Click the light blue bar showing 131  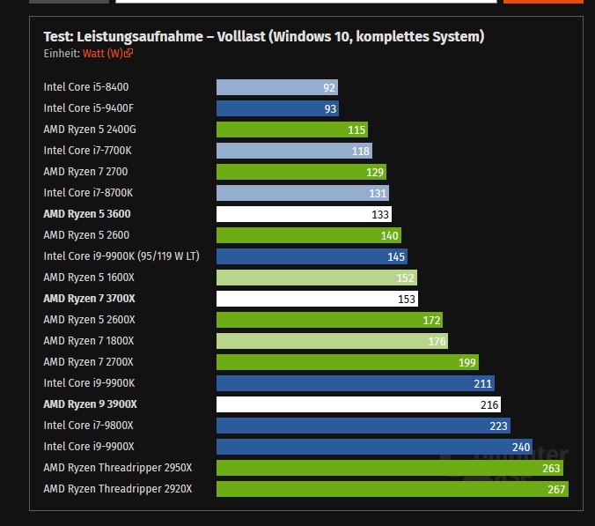click(303, 193)
